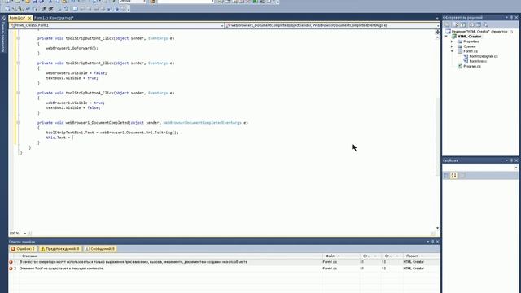
Task: Refresh the Solution Explorer tree
Action: 463,24
